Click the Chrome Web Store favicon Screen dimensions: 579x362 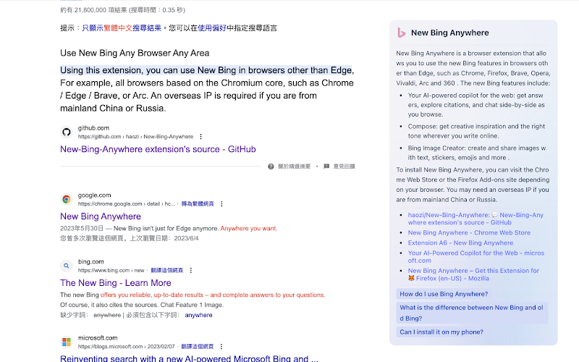[67, 200]
